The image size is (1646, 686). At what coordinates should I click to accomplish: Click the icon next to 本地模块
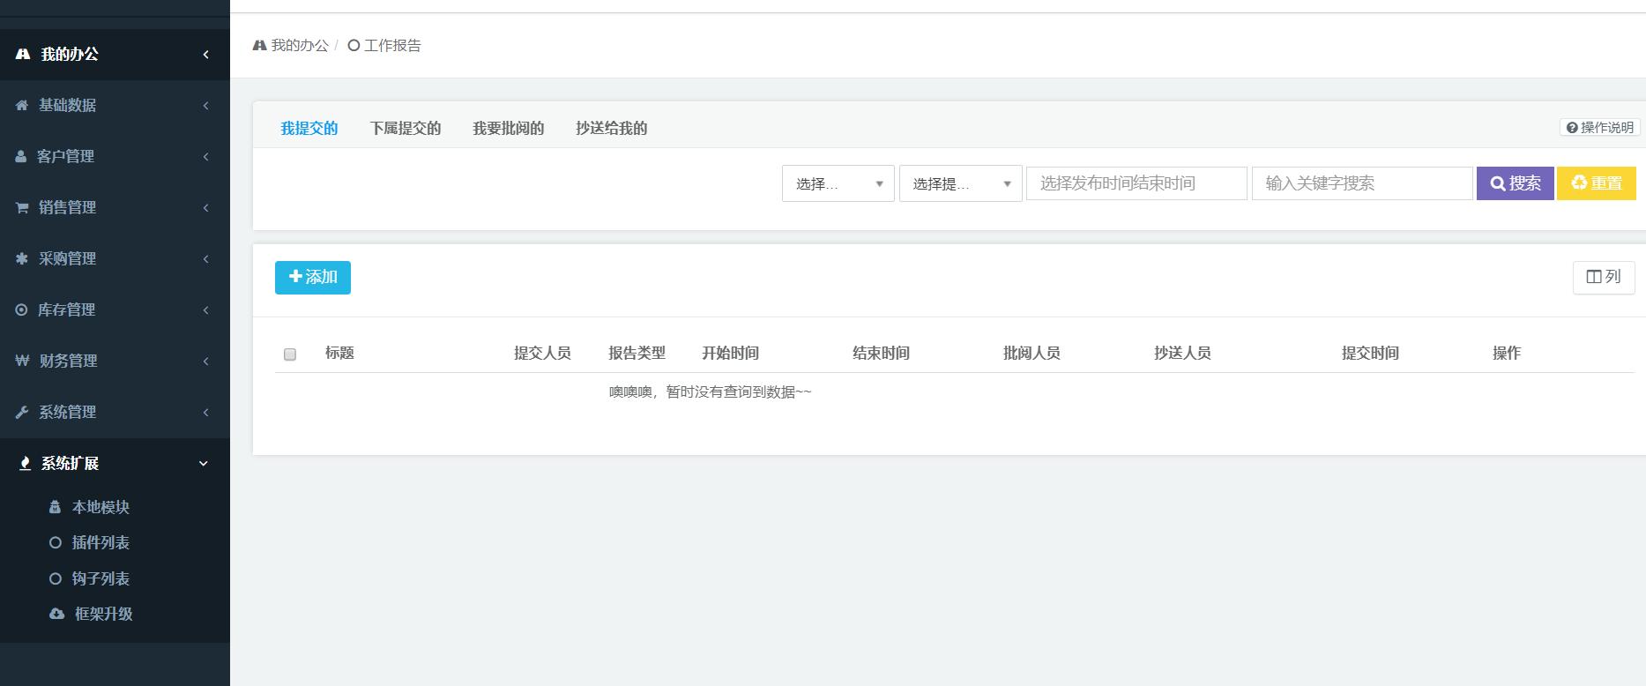pyautogui.click(x=55, y=507)
